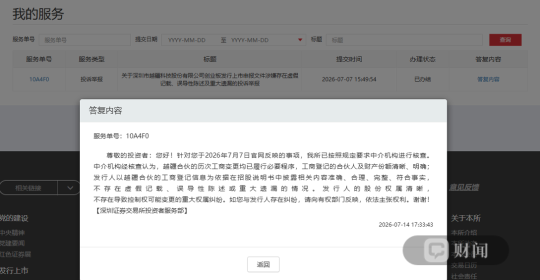Select the 已办结 status cell
The width and height of the screenshot is (540, 280).
pos(422,79)
